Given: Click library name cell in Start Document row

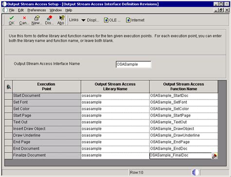Looking at the screenshot, I should [115, 96].
